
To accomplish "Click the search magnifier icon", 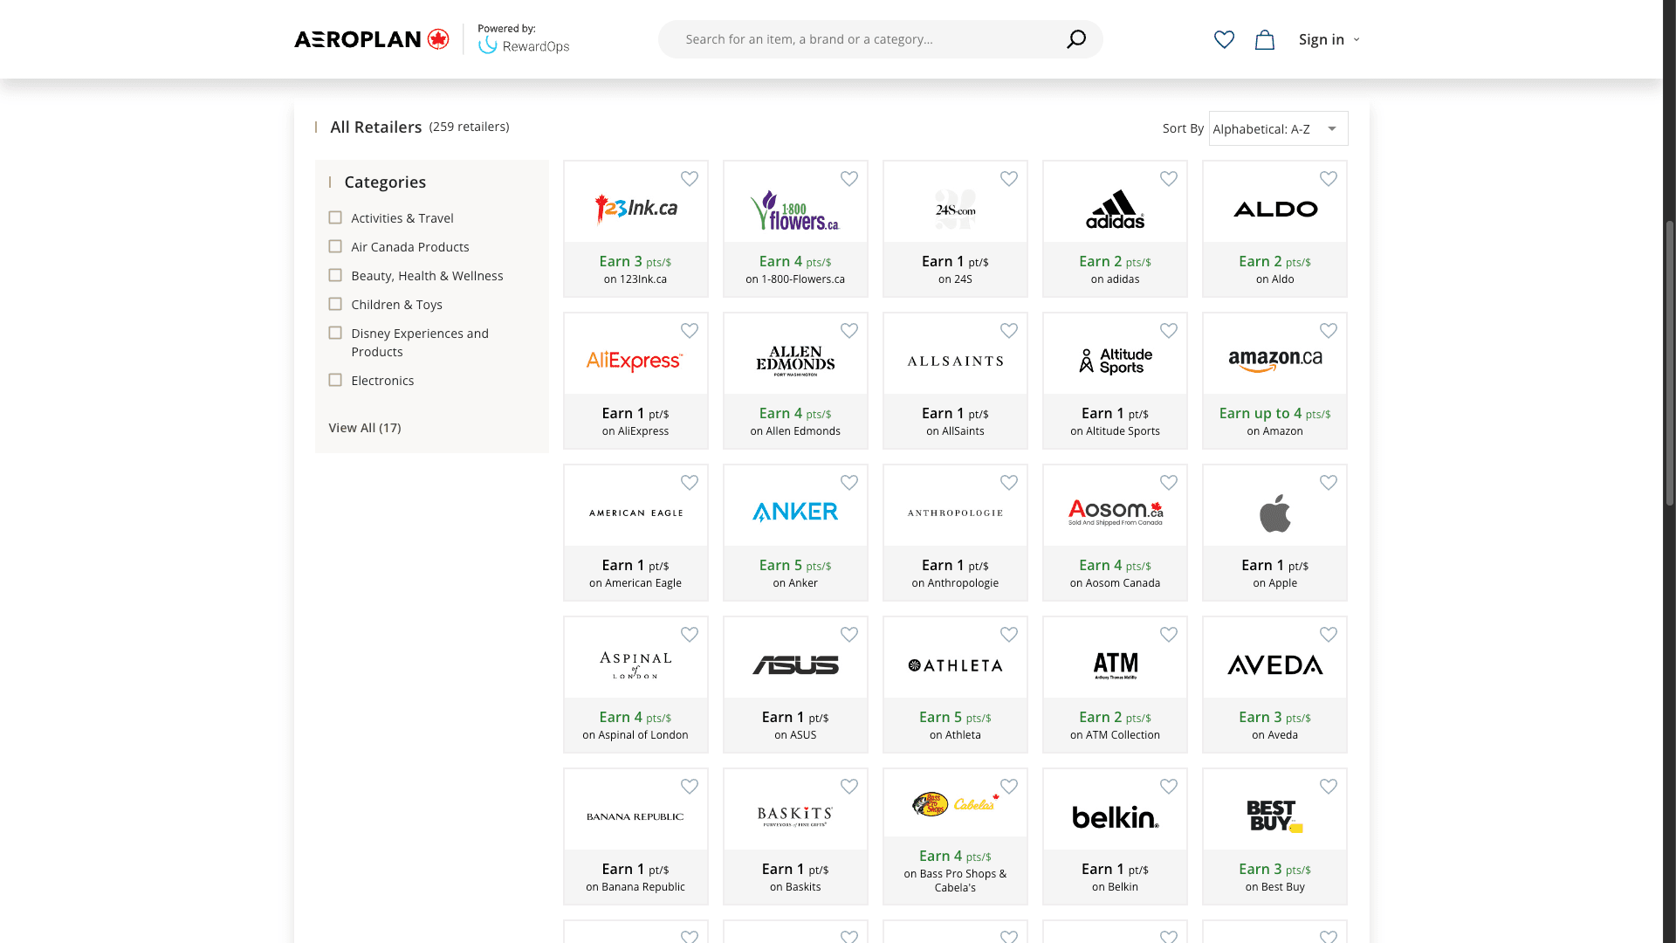I will (x=1075, y=39).
